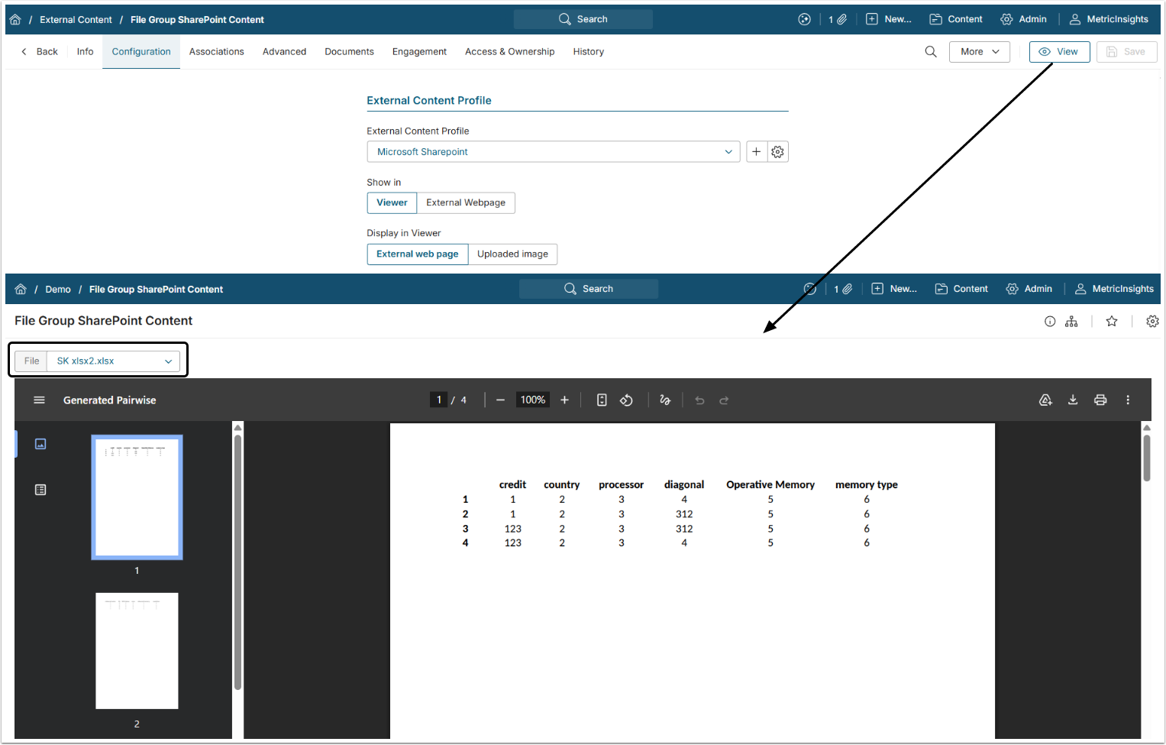Open Content menu in Demo header

[x=961, y=290]
